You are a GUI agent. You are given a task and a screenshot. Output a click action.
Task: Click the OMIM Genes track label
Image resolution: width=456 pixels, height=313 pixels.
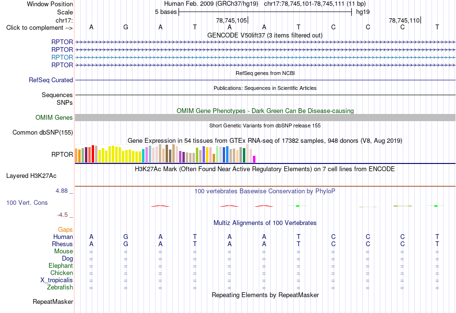point(54,117)
